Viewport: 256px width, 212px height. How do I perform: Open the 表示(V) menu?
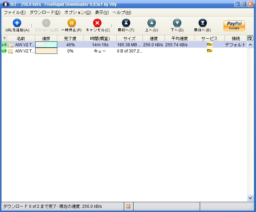102,12
